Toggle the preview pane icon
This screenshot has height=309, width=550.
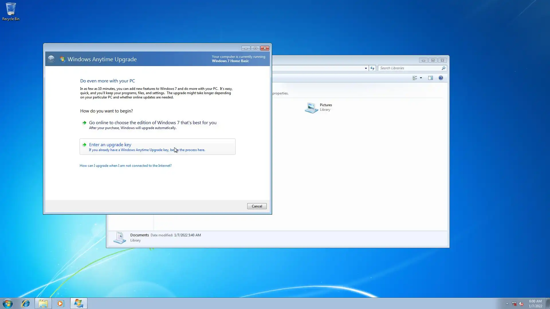tap(430, 78)
